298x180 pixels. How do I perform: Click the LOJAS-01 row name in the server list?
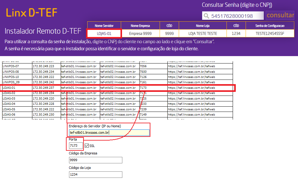click(9, 88)
